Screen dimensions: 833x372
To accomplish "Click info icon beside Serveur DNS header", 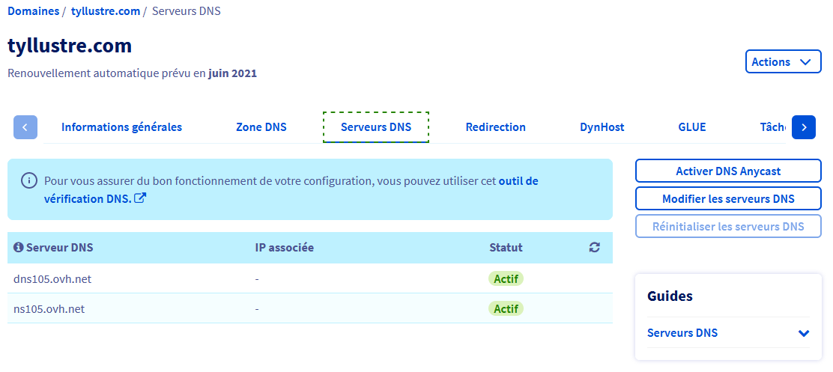I will coord(19,248).
